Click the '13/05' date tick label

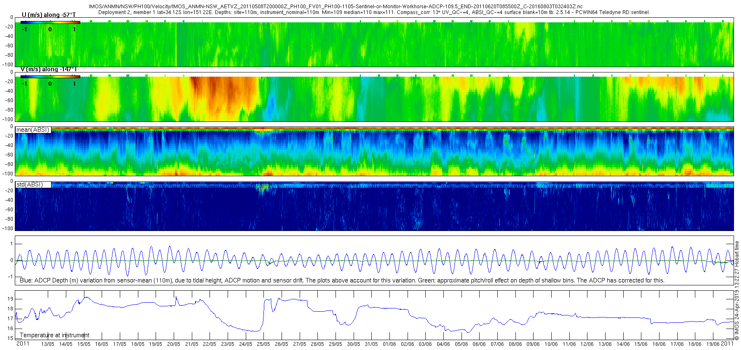click(x=48, y=344)
